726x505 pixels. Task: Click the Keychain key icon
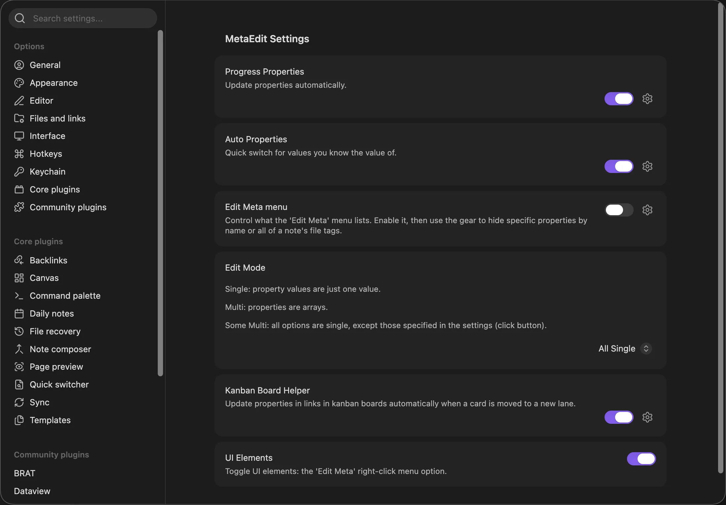(x=19, y=172)
